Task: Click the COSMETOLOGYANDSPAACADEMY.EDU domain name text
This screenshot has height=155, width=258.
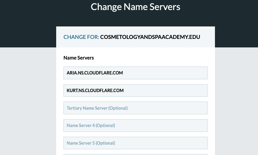Action: coord(150,37)
